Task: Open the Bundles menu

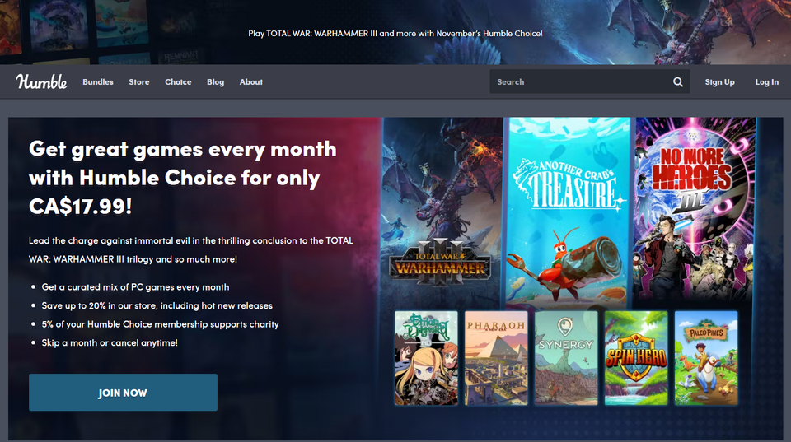Action: (98, 81)
